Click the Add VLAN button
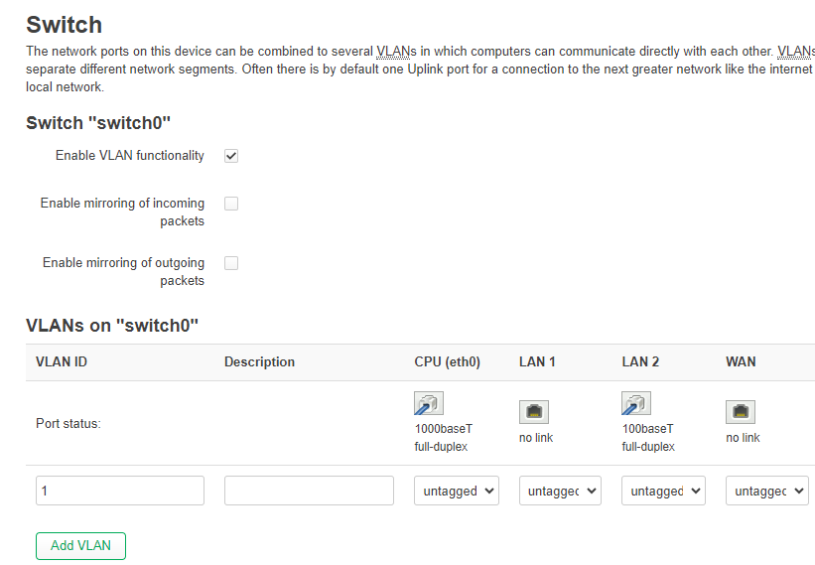Screen dimensions: 815x565 pos(80,546)
